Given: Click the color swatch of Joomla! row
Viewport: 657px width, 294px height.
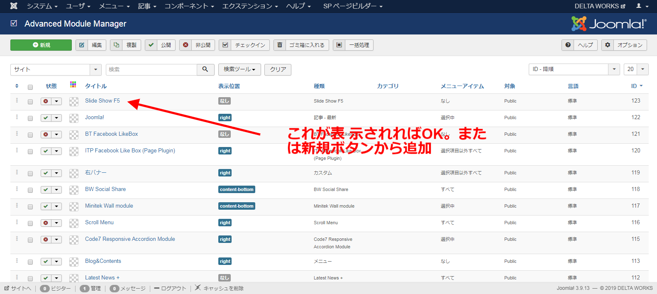Looking at the screenshot, I should pos(74,118).
